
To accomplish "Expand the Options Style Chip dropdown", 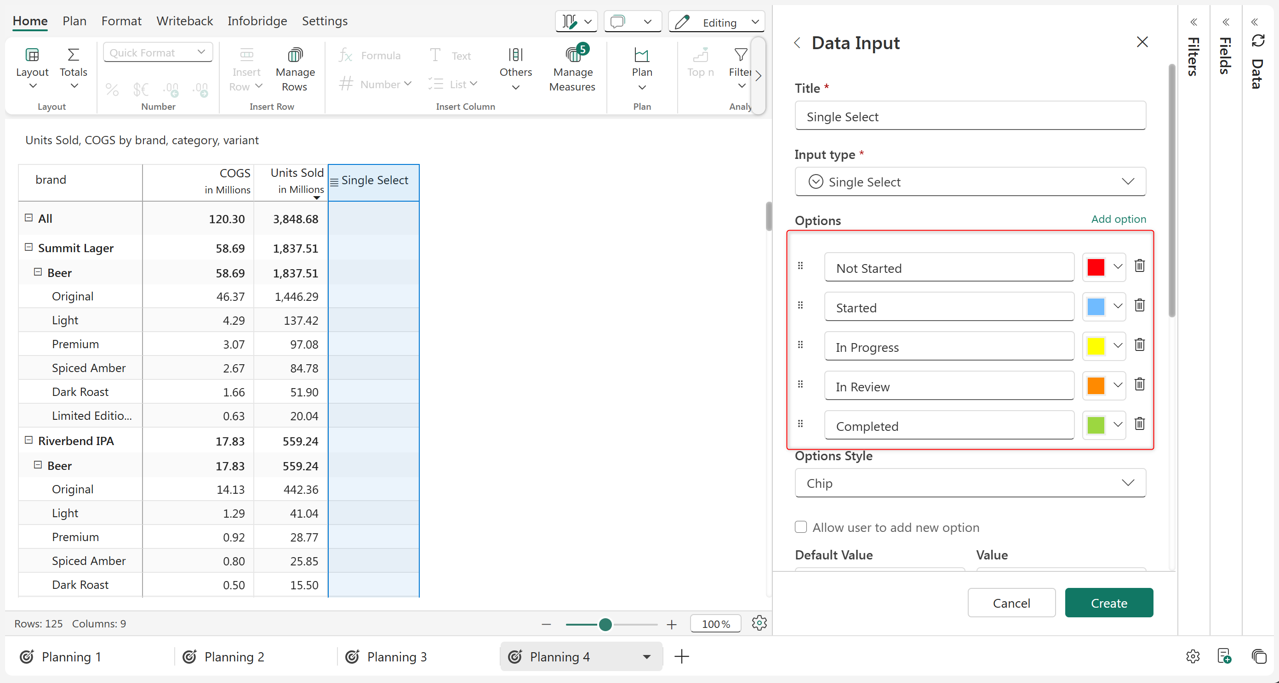I will click(970, 483).
